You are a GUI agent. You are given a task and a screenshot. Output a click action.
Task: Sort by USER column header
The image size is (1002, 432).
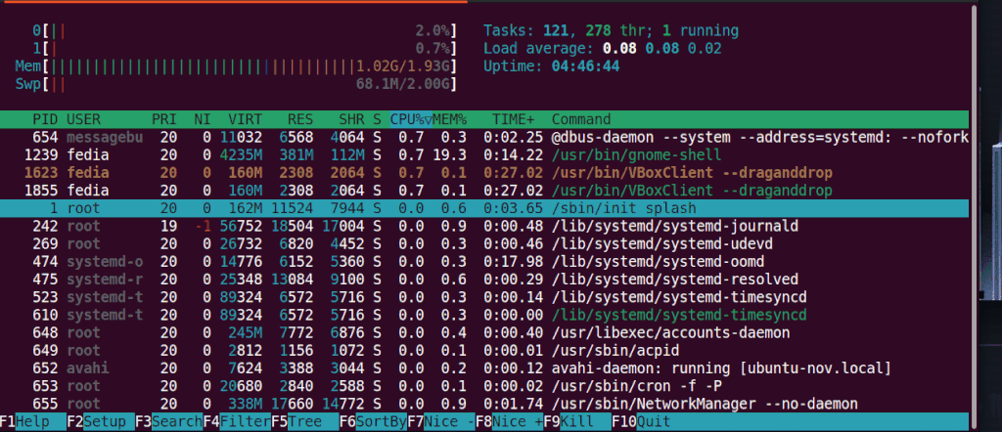pos(84,119)
